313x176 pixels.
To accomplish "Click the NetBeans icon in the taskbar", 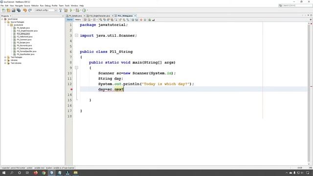I will (x=51, y=173).
